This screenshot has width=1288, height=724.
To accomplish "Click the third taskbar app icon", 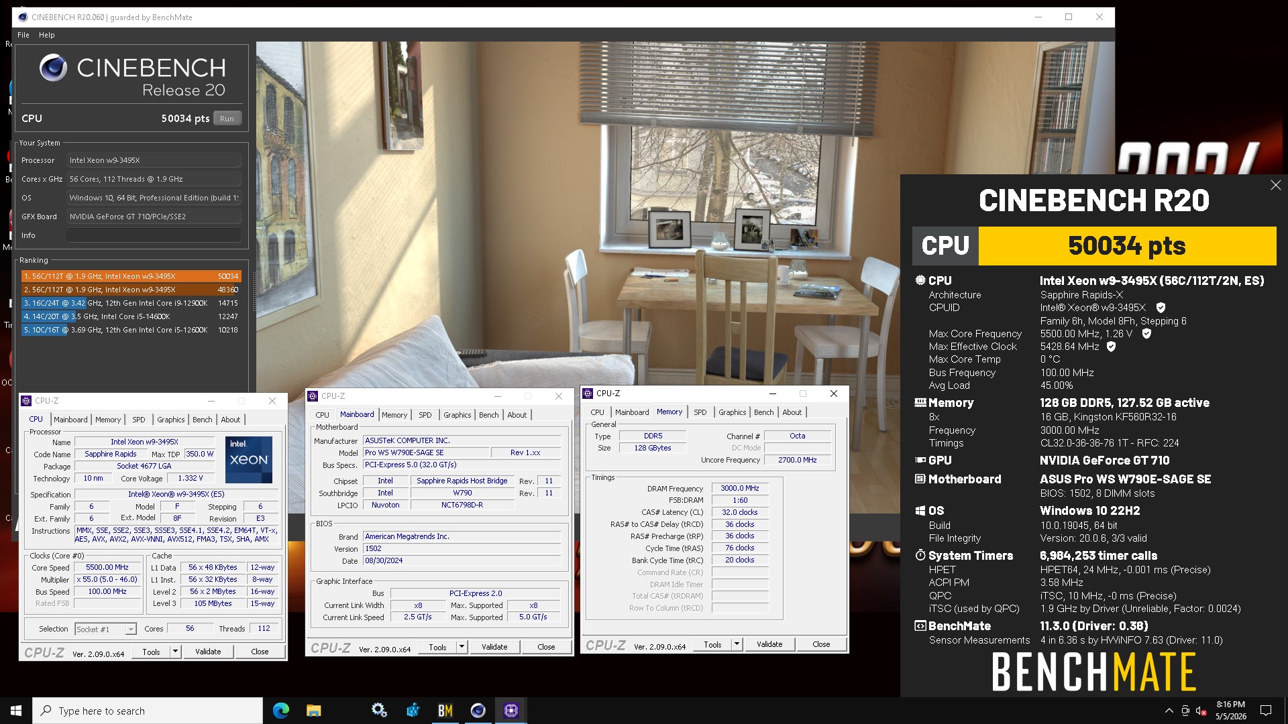I will coord(379,711).
